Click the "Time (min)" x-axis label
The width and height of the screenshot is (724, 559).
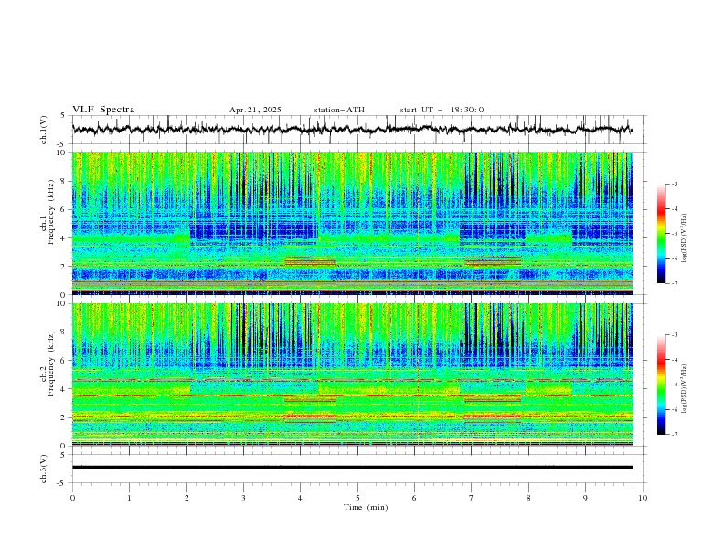366,507
